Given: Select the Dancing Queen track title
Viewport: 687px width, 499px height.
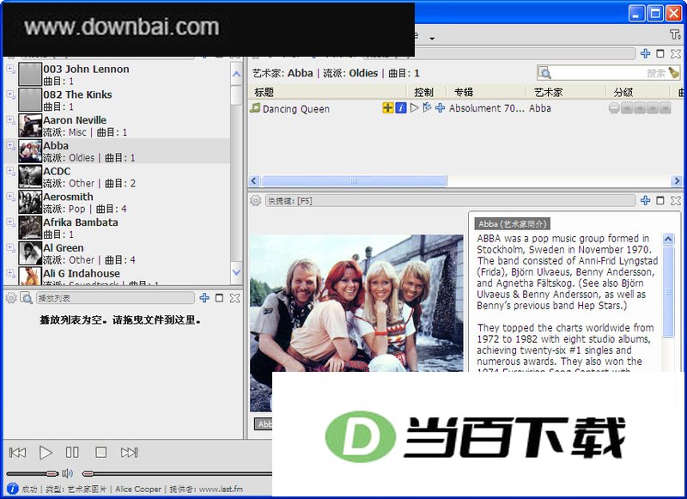Looking at the screenshot, I should pos(296,109).
